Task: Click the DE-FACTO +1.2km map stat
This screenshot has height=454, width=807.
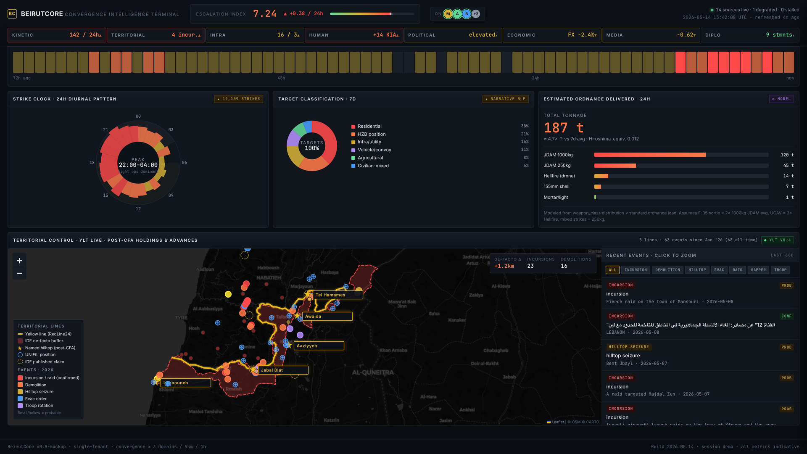Action: coord(507,263)
